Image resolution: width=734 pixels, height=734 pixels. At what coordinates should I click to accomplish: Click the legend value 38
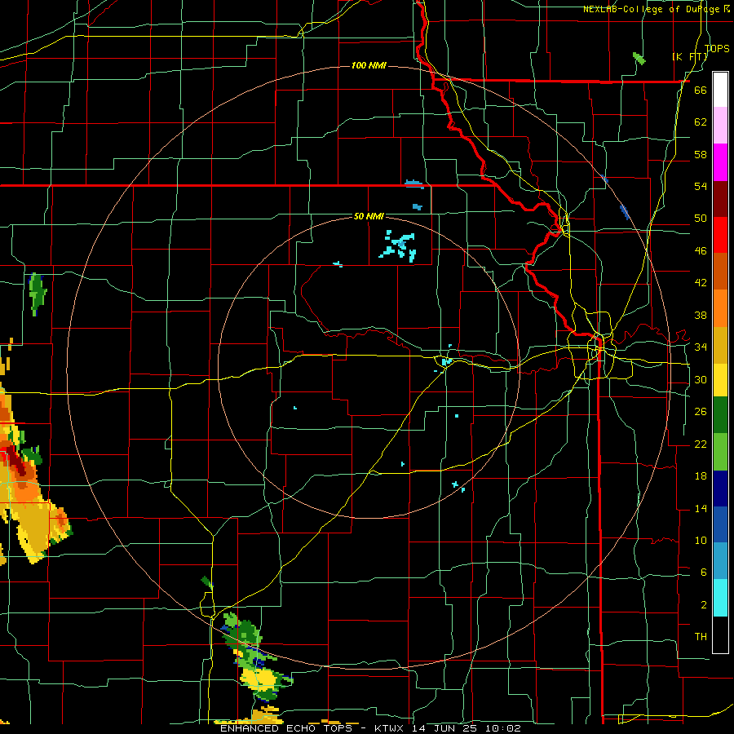pos(701,315)
